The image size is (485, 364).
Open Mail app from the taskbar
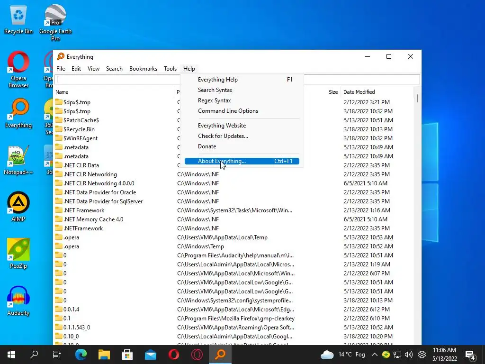pos(151,355)
